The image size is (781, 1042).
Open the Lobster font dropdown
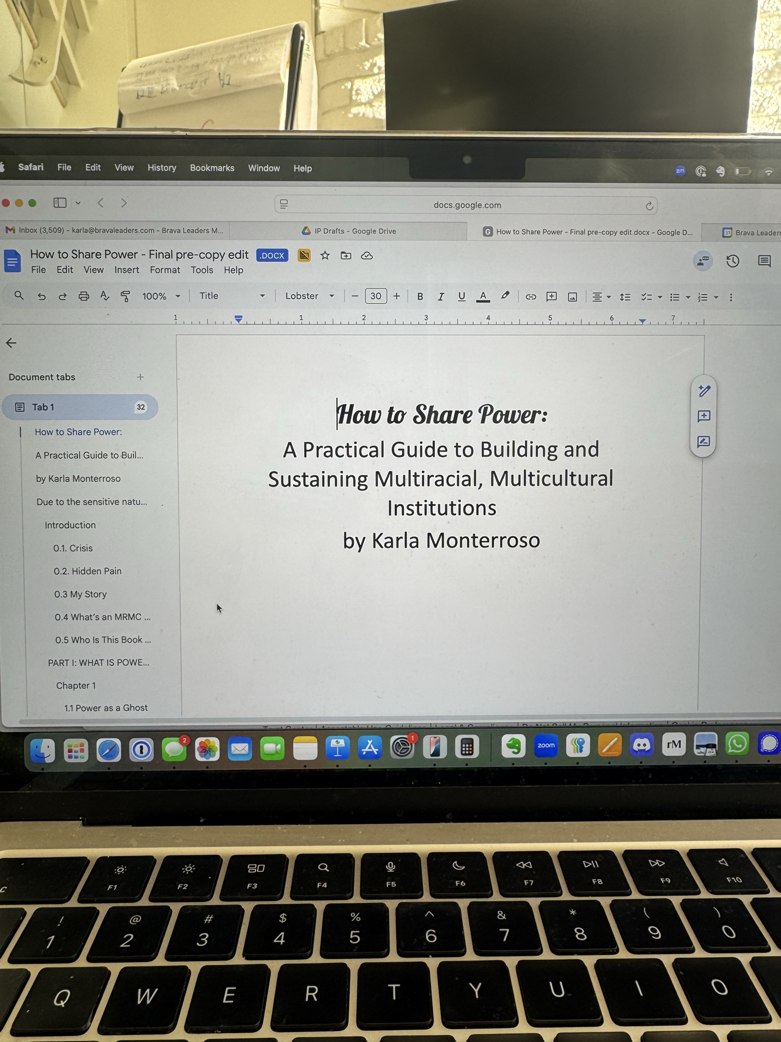click(309, 296)
